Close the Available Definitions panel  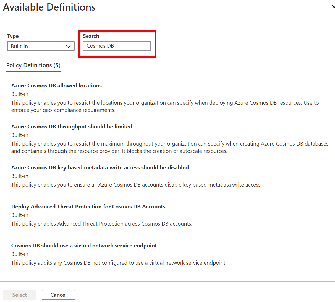pos(333,7)
